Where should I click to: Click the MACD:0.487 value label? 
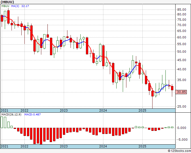click(33, 115)
